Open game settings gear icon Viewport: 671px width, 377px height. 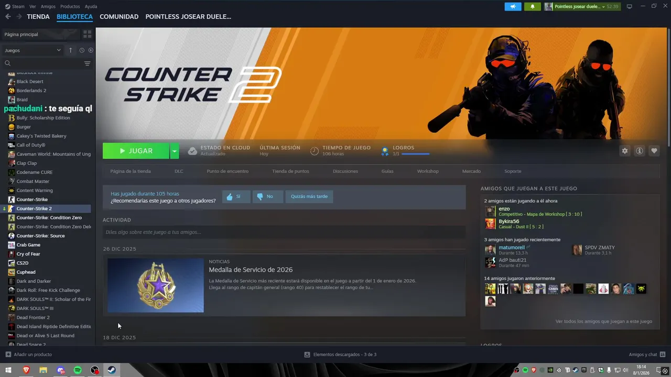pyautogui.click(x=625, y=151)
